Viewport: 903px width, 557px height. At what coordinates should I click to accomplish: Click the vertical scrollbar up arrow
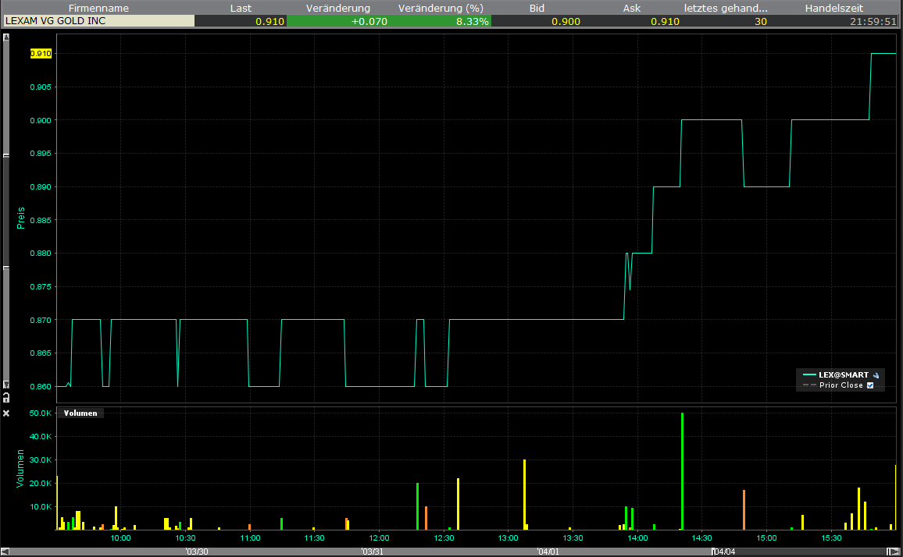[x=6, y=37]
